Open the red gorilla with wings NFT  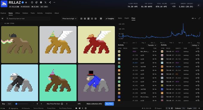click(96, 45)
